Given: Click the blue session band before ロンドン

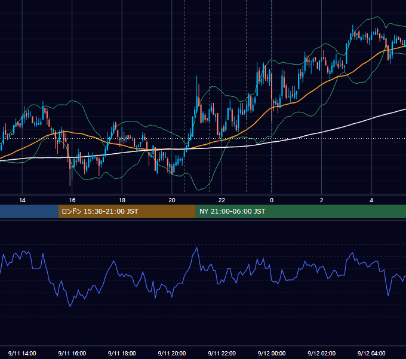Looking at the screenshot, I should 29,211.
